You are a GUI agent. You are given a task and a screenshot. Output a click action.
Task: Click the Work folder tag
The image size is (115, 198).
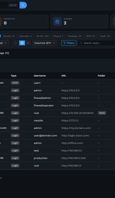coord(102,113)
